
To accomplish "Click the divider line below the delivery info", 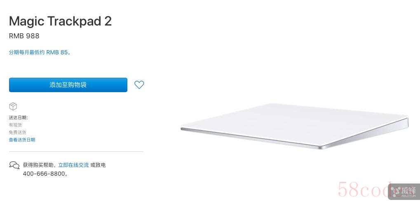I will tap(76, 151).
